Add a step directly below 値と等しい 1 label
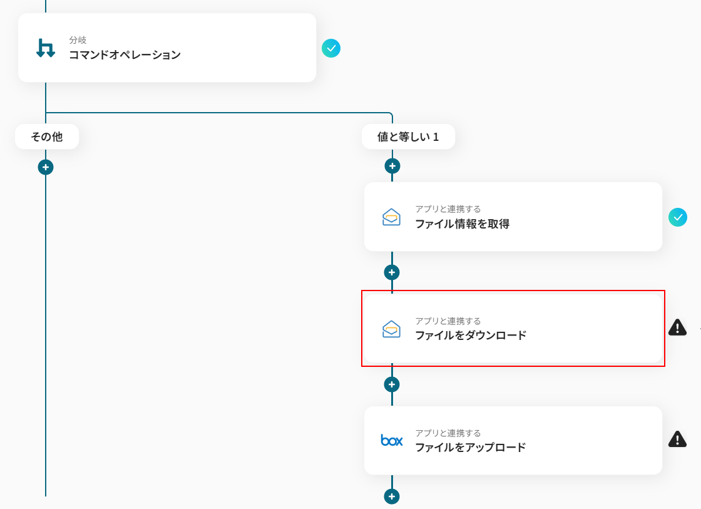This screenshot has width=701, height=509. (392, 166)
